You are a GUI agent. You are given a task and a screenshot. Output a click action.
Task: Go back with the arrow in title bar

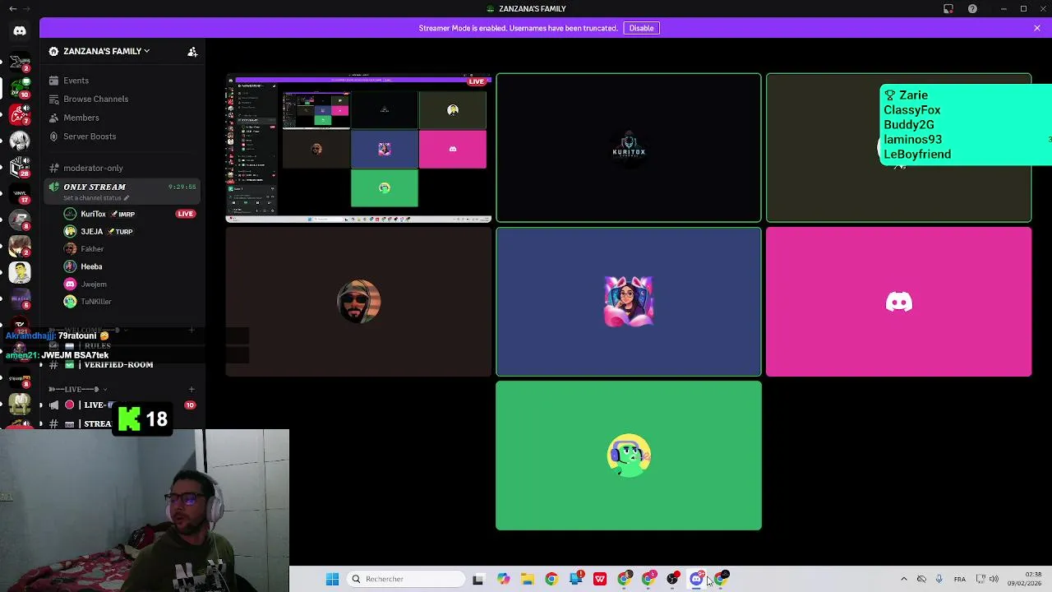[x=12, y=9]
